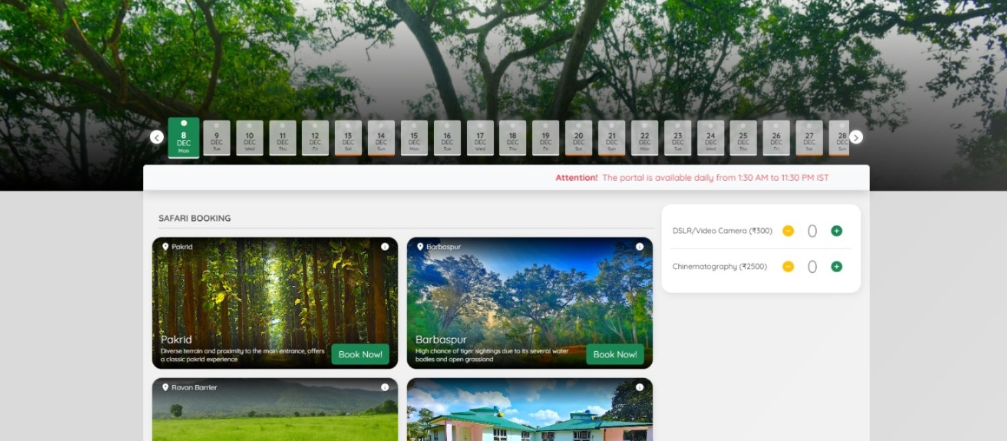1007x441 pixels.
Task: Choose 20 Dec in the date strip
Action: 578,138
